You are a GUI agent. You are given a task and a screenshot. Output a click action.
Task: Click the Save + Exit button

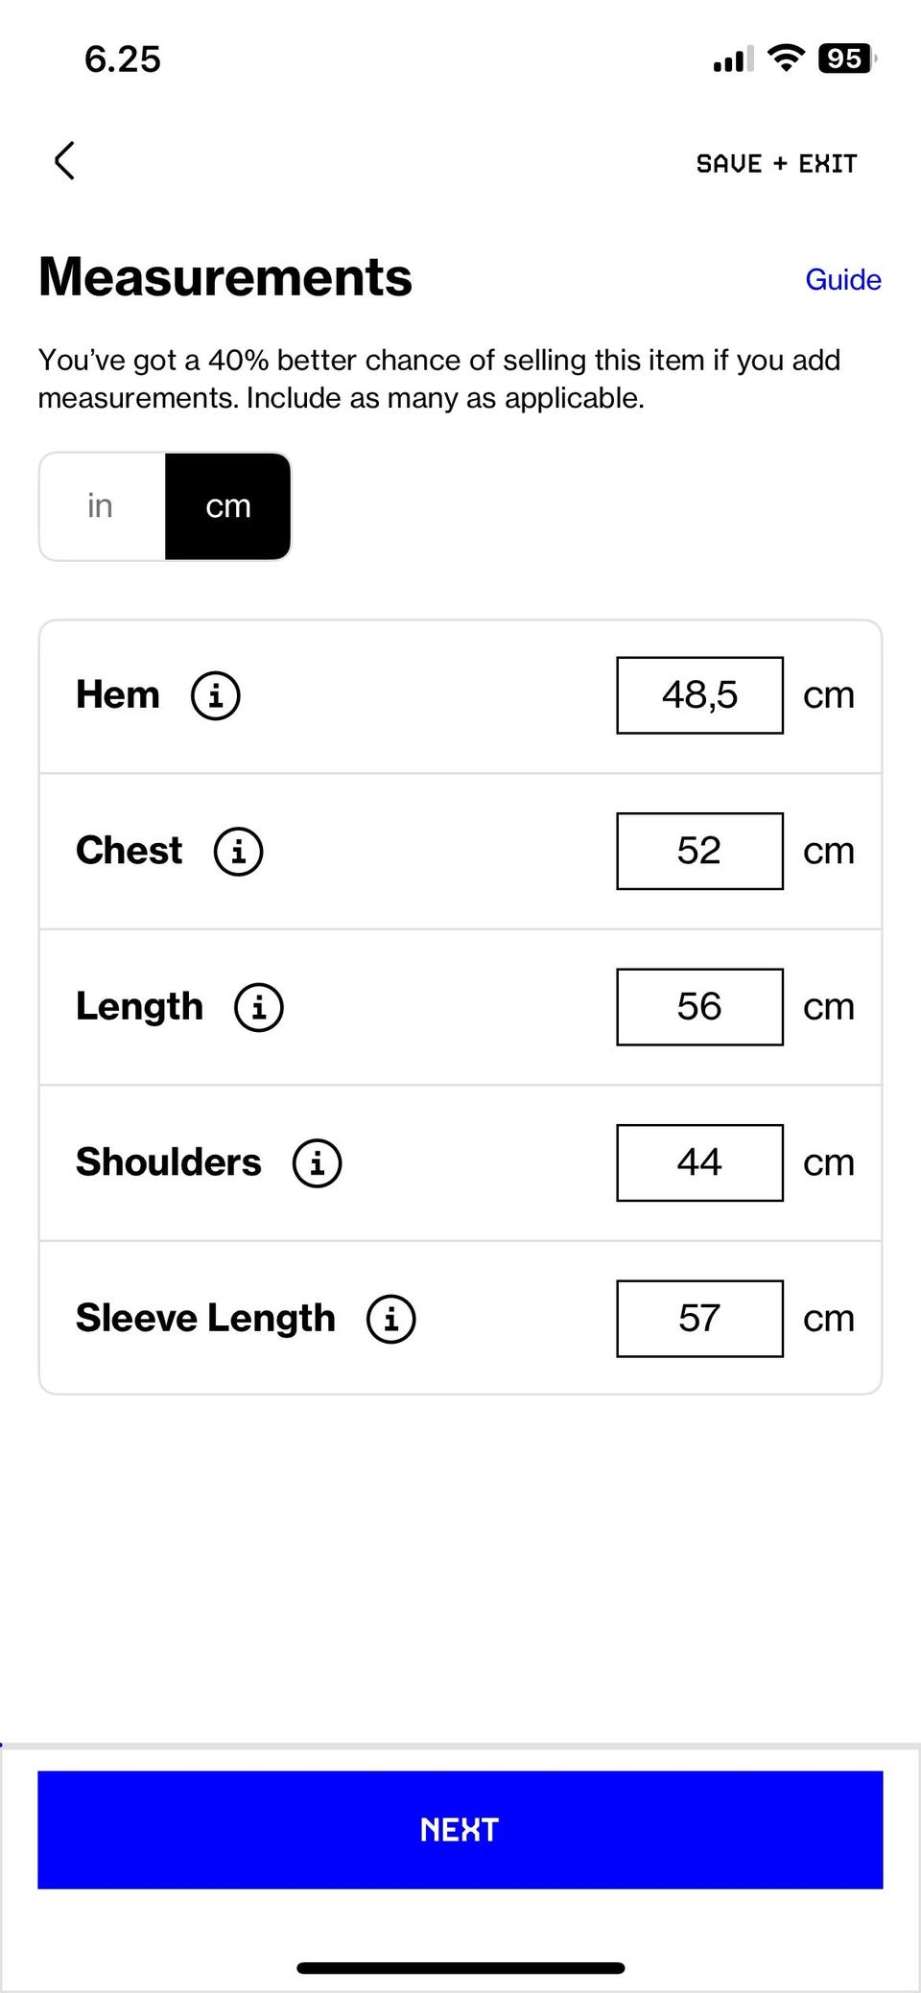[x=776, y=164]
